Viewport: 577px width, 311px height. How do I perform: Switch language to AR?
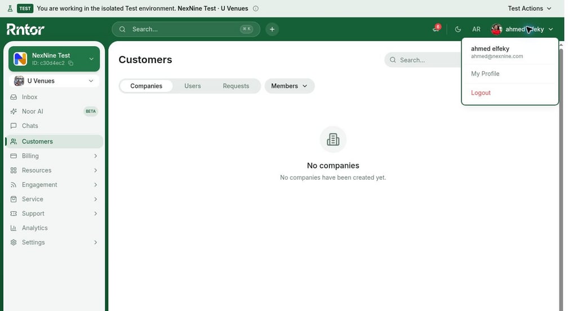click(476, 29)
